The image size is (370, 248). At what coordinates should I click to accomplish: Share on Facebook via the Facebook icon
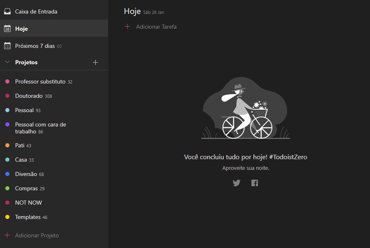(x=255, y=183)
